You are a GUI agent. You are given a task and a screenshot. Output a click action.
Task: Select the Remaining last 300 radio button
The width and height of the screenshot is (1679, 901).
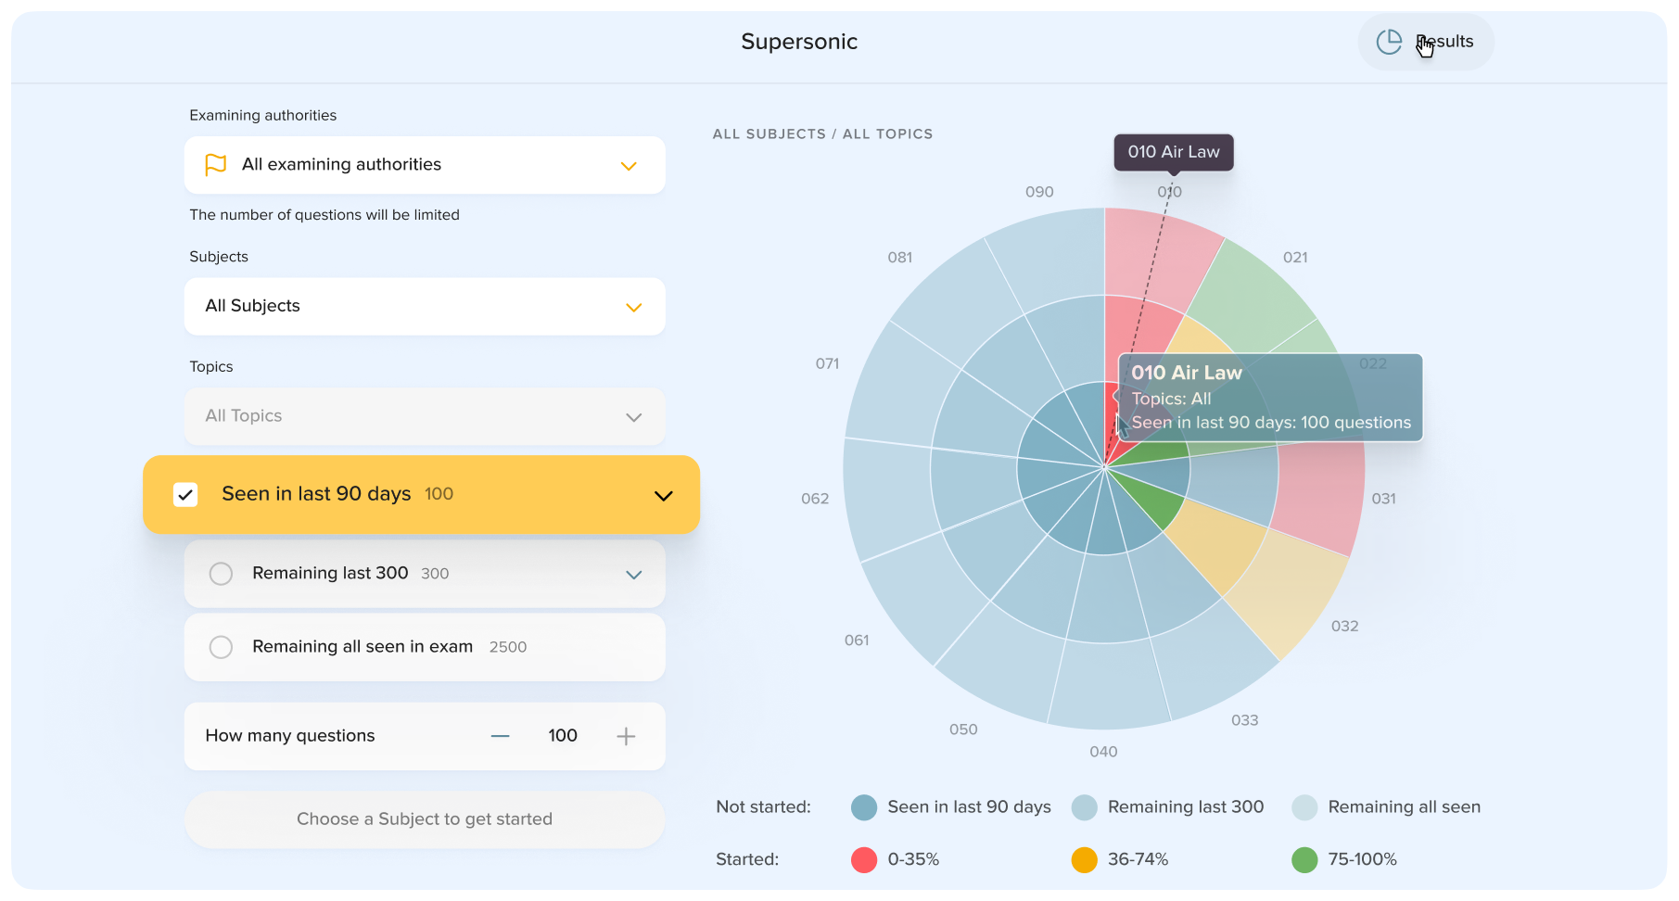pos(221,574)
